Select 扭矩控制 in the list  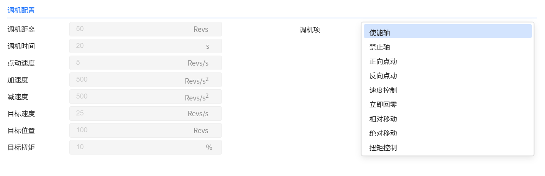447,148
